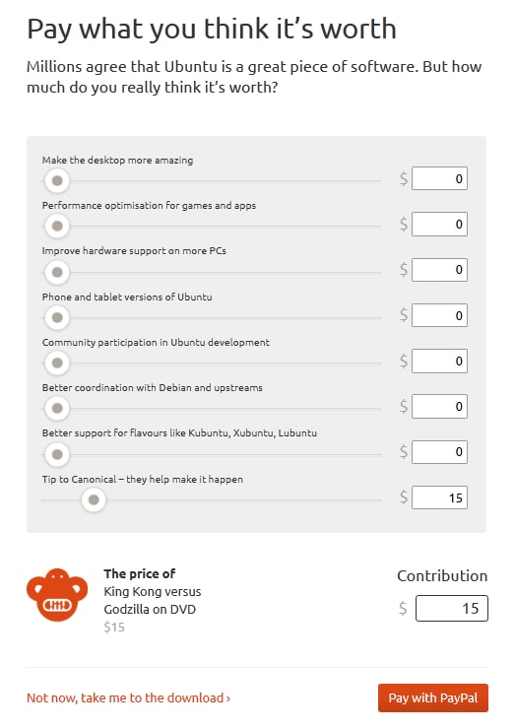
Task: Click Performance optimisation slider handle
Action: (x=57, y=227)
